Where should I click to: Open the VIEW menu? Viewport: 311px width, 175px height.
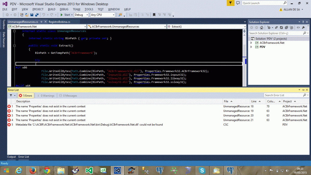coord(25,9)
